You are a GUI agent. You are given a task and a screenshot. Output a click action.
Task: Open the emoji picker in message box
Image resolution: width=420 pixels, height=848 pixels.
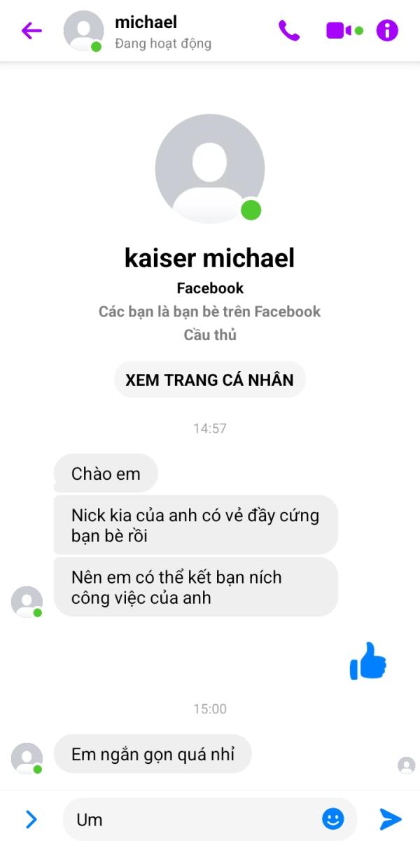[333, 818]
